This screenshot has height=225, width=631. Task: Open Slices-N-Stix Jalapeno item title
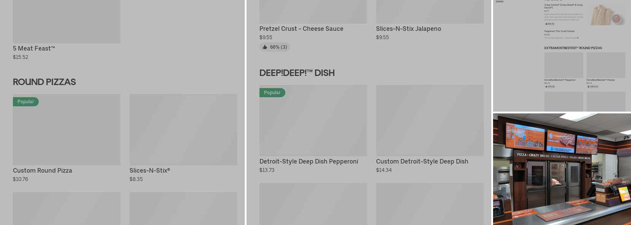tap(408, 29)
